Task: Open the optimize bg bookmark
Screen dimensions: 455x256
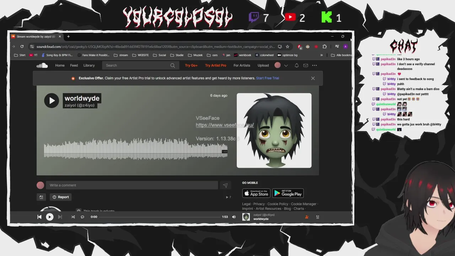Action: pos(287,55)
